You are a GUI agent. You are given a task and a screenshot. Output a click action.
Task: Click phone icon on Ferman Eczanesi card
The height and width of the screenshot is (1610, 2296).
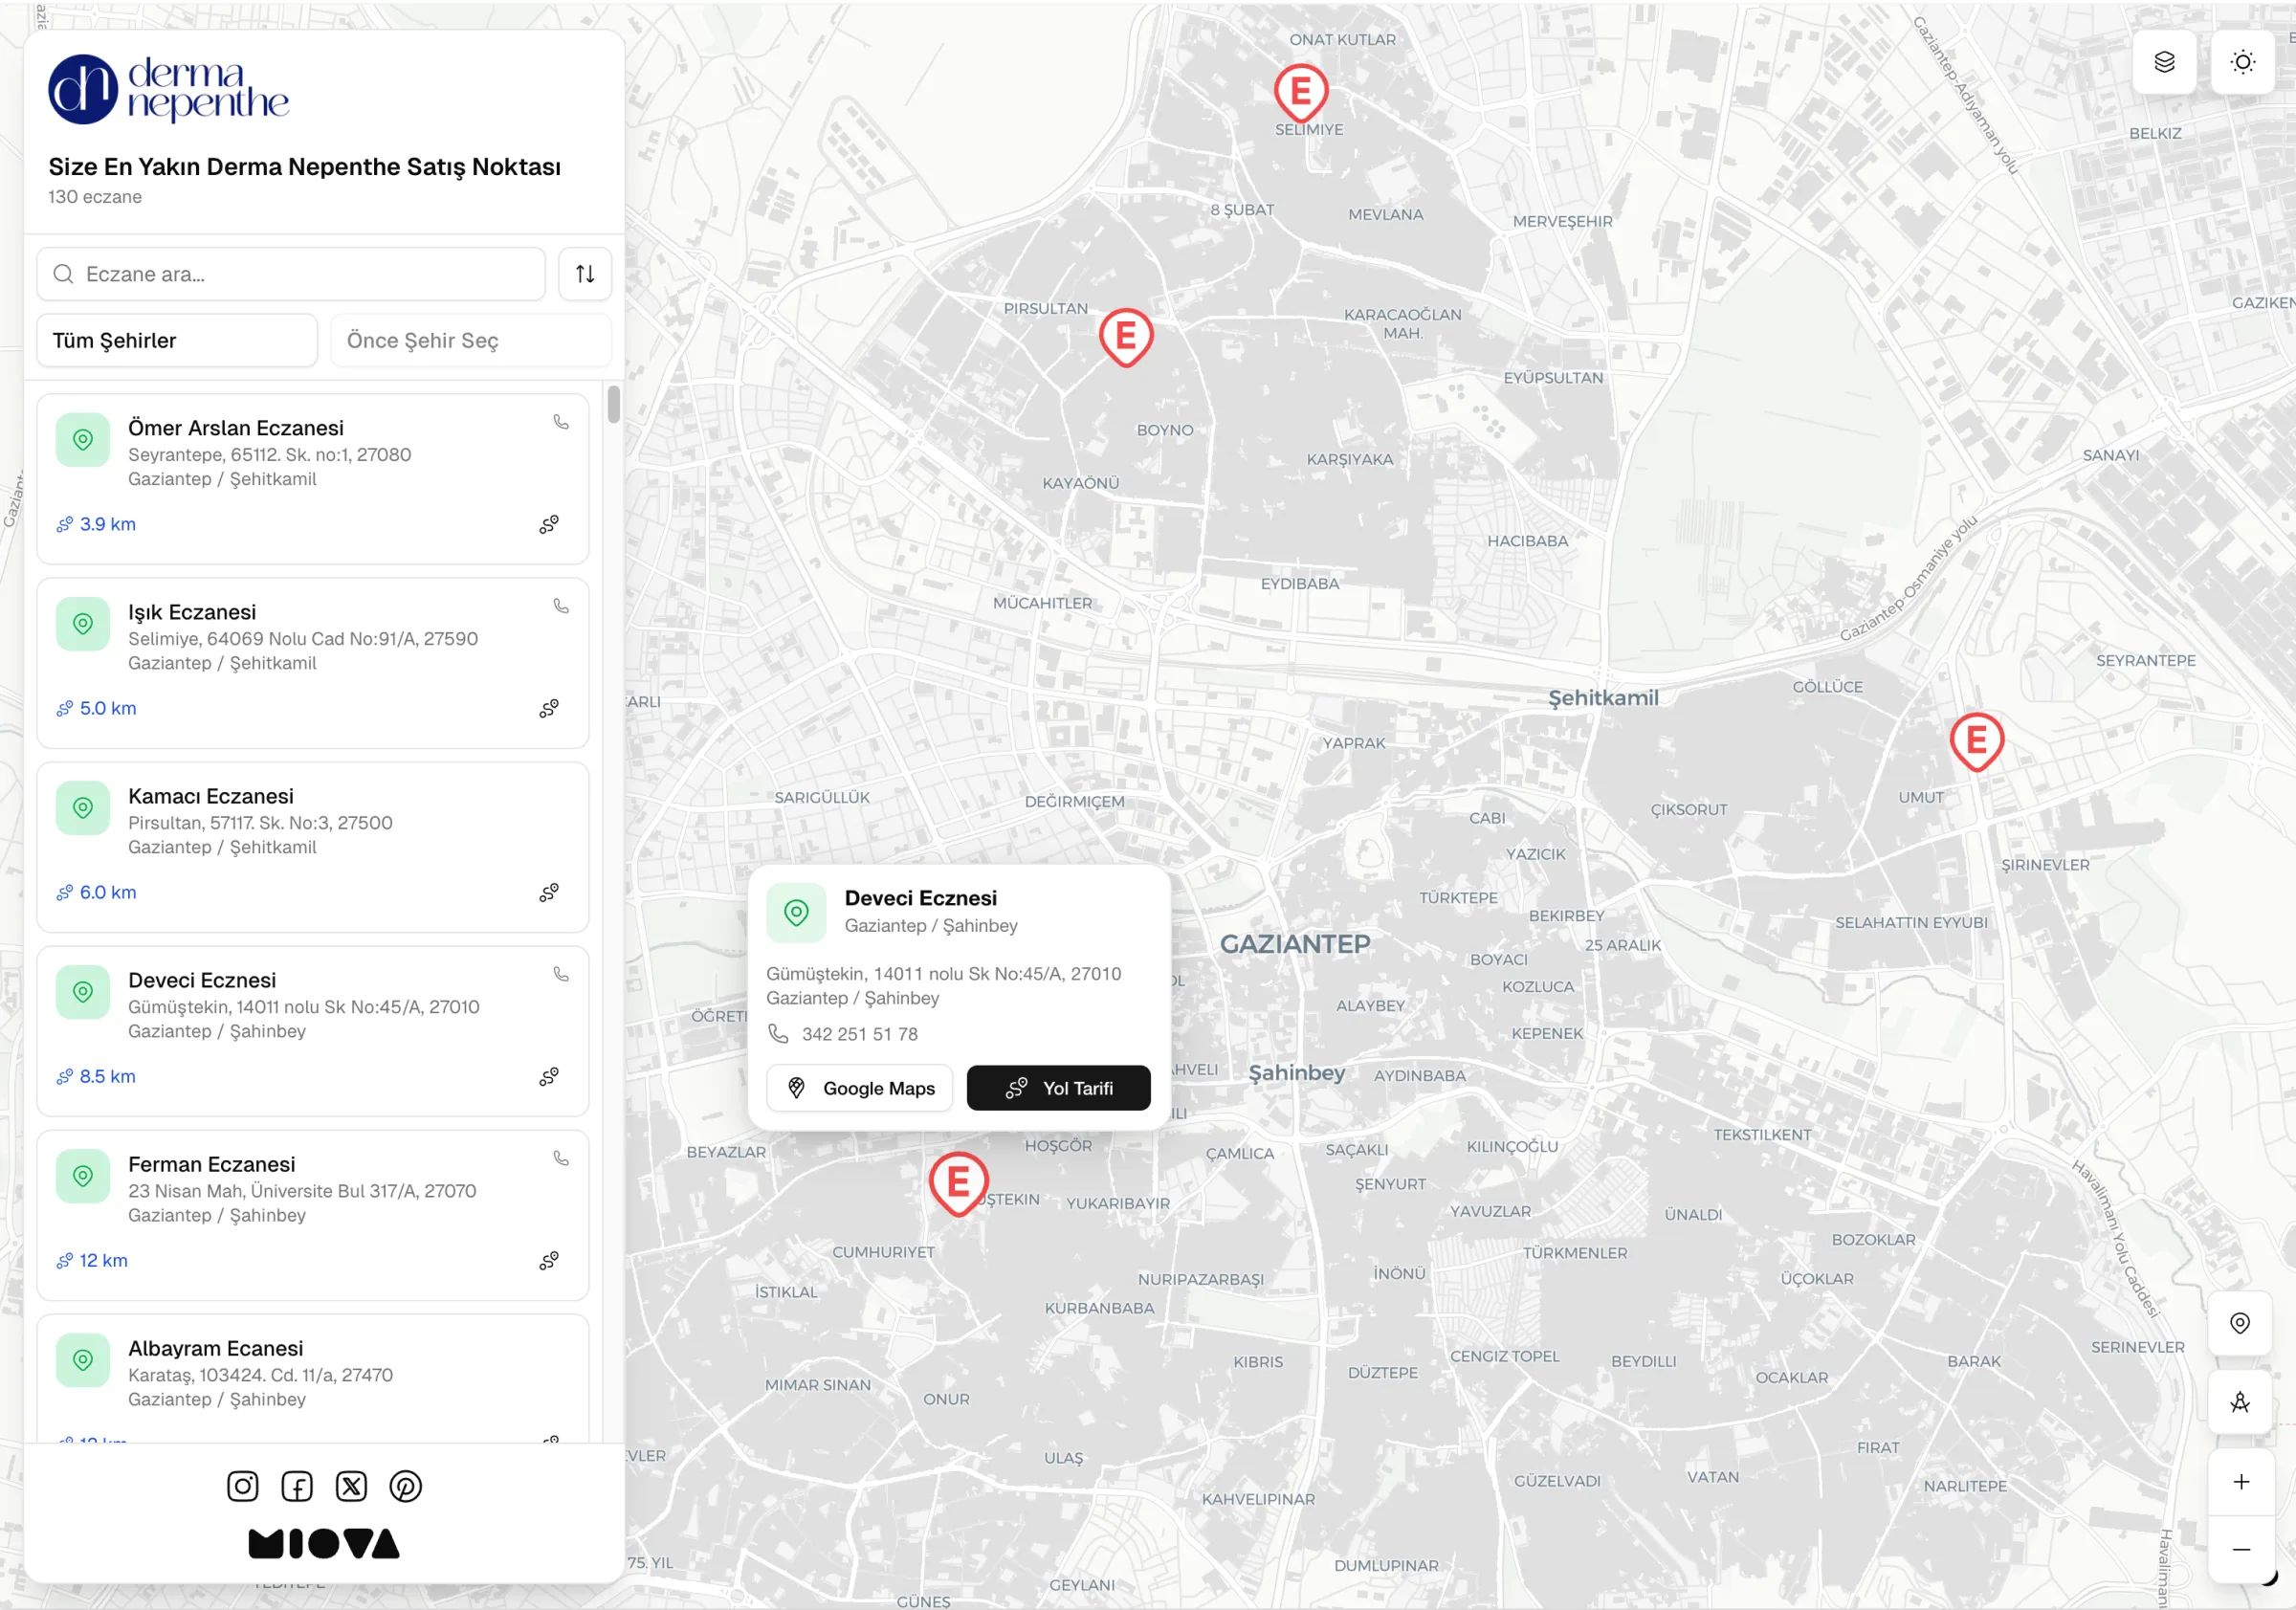click(561, 1158)
